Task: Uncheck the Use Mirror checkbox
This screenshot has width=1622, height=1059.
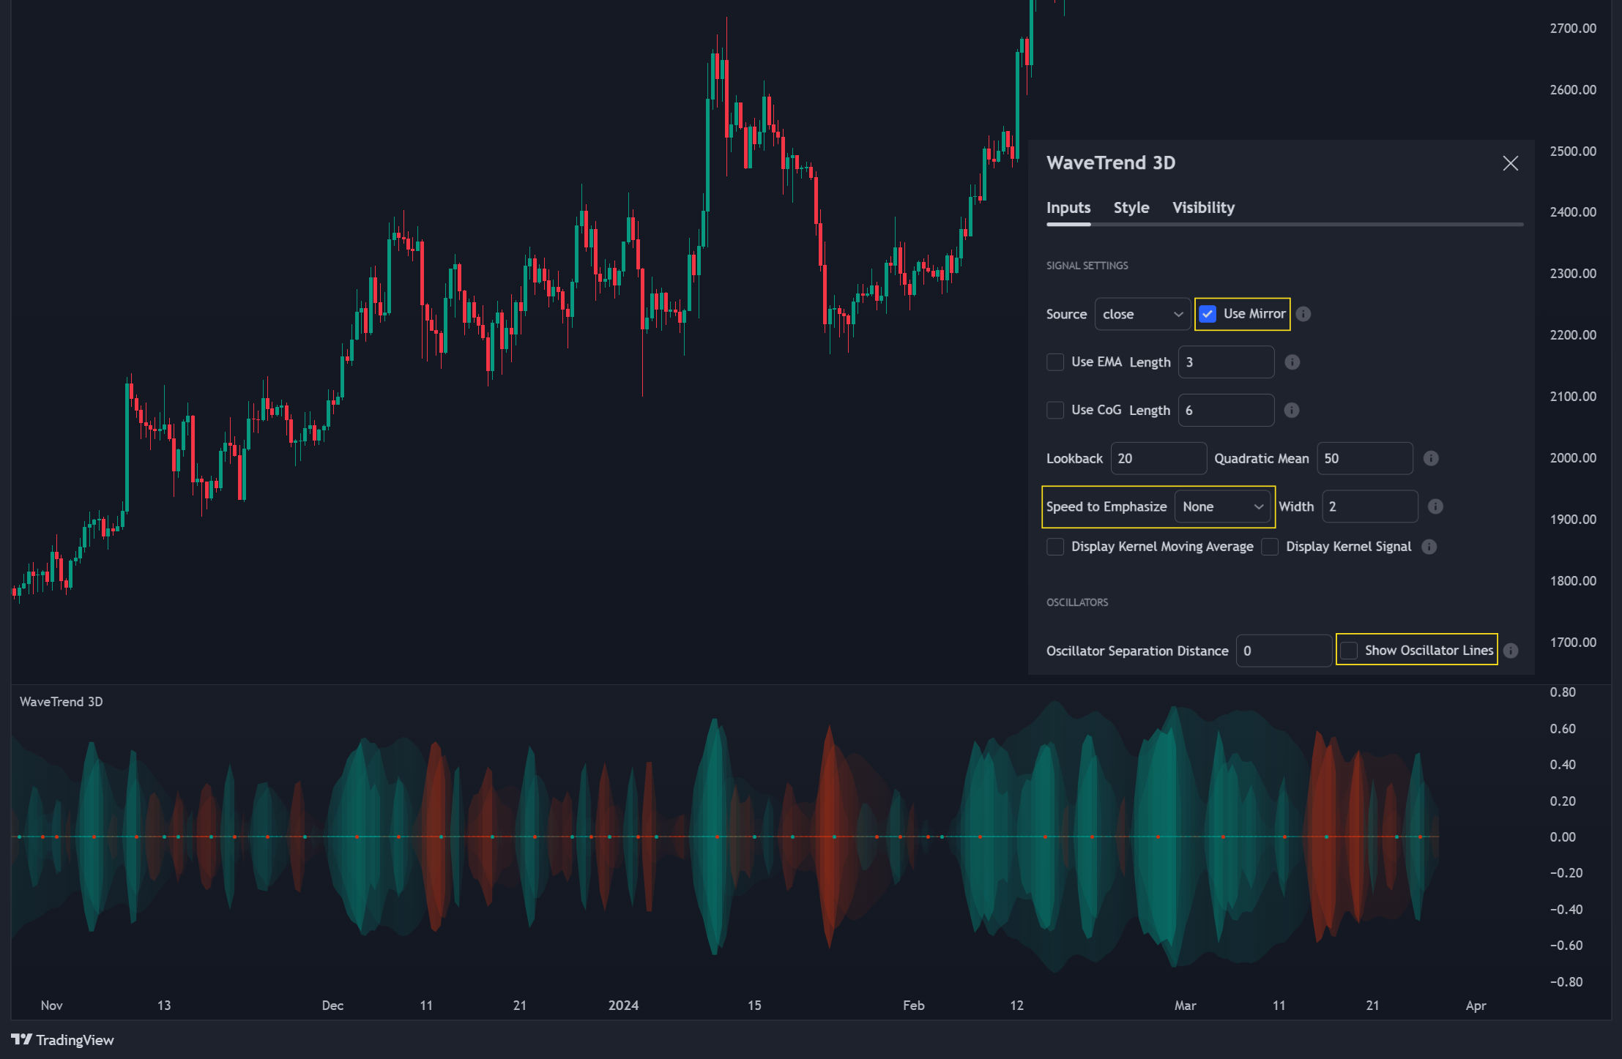Action: tap(1208, 314)
